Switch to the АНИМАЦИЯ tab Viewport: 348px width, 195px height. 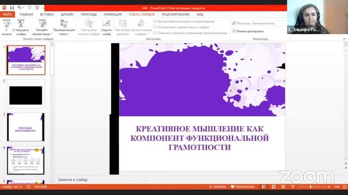tap(113, 15)
